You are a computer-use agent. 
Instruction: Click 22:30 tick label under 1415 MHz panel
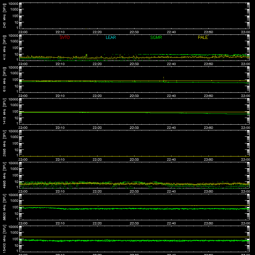click(134, 128)
